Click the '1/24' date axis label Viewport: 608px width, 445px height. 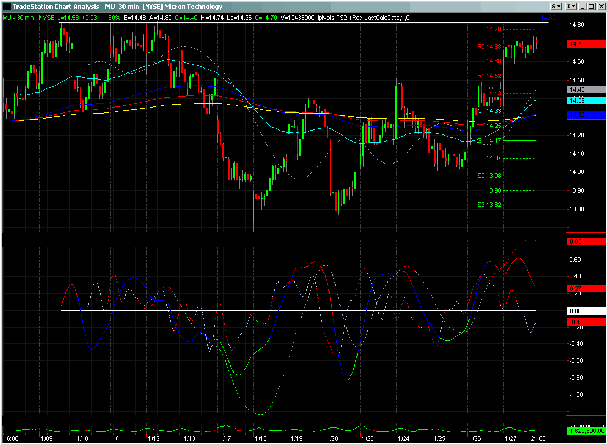[x=404, y=438]
